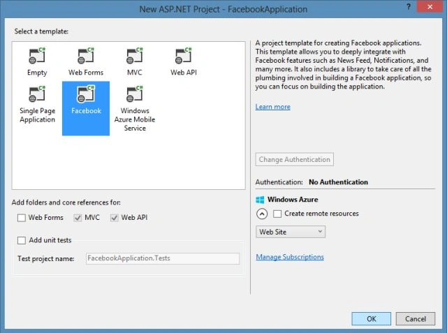
Task: Check Create remote resources option
Action: 277,214
